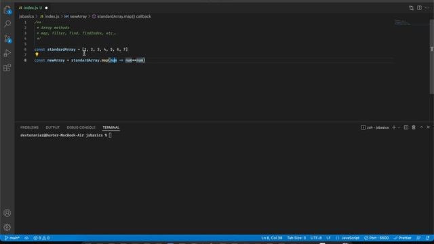Click the standardArray variable on line 6
Screen dimensions: 434x244
tap(62, 49)
